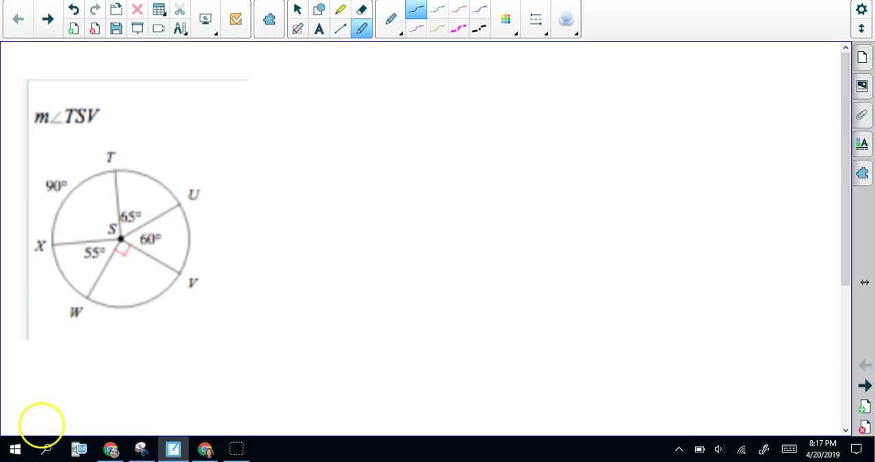
Task: Open the Add-ons side tab
Action: point(862,172)
